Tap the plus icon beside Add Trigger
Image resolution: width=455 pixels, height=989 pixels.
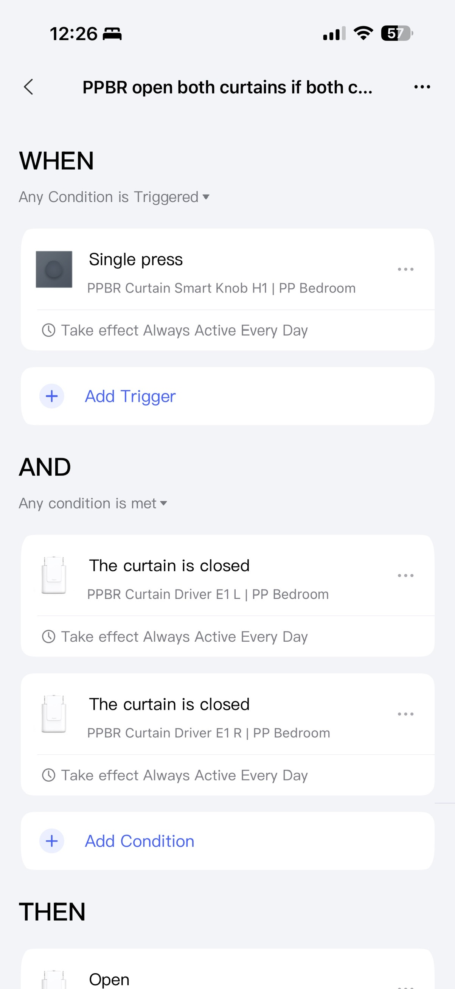pyautogui.click(x=52, y=396)
